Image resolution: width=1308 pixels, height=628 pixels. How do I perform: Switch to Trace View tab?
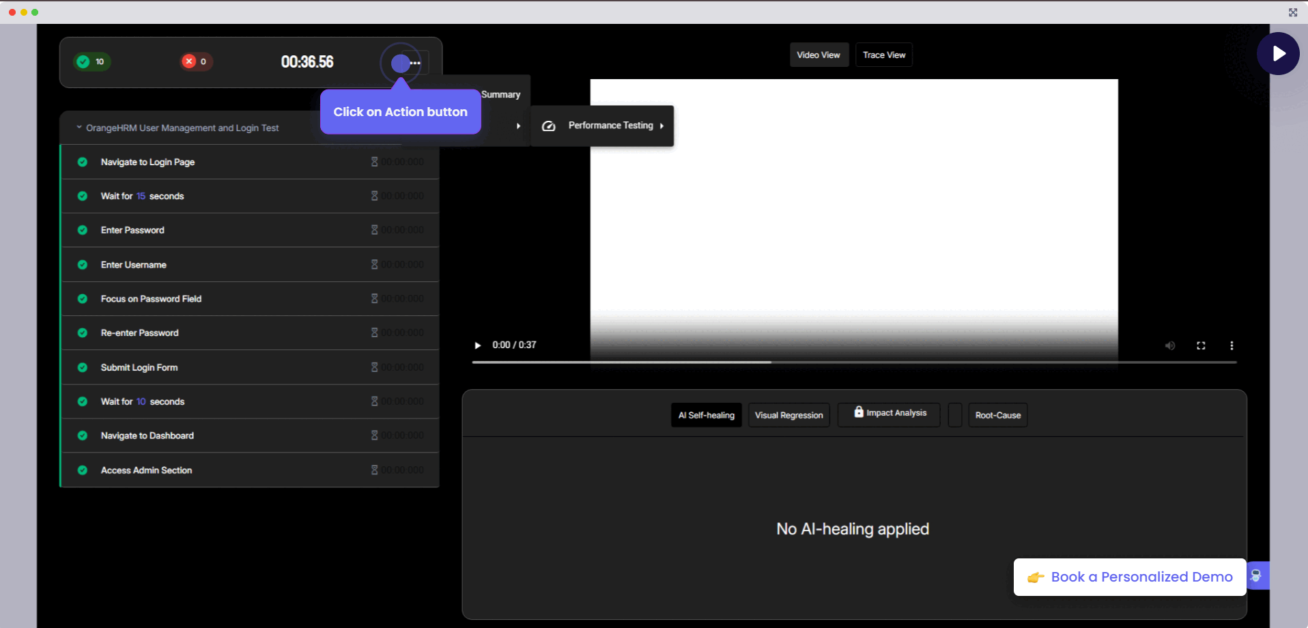click(x=883, y=55)
